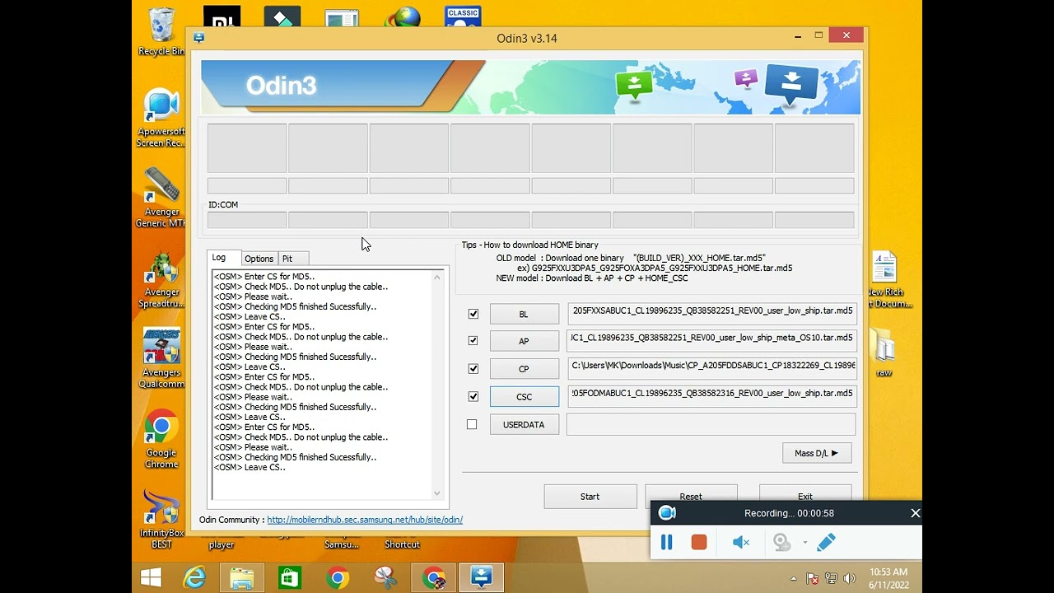Switch to the Pit tab

point(293,259)
